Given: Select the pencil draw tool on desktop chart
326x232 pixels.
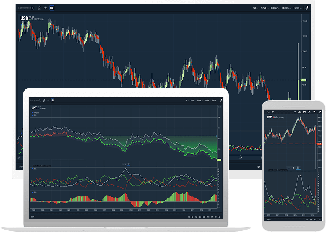Looking at the screenshot, I should coord(39,8).
